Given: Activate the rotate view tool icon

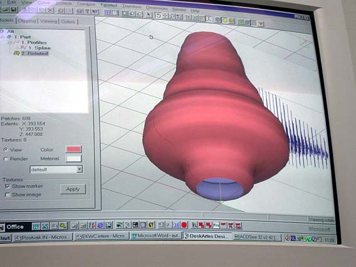Looking at the screenshot, I should pyautogui.click(x=158, y=16).
